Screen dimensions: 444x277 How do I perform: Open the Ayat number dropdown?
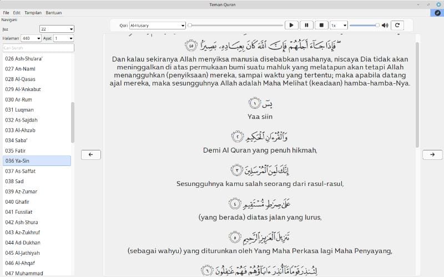coord(64,38)
